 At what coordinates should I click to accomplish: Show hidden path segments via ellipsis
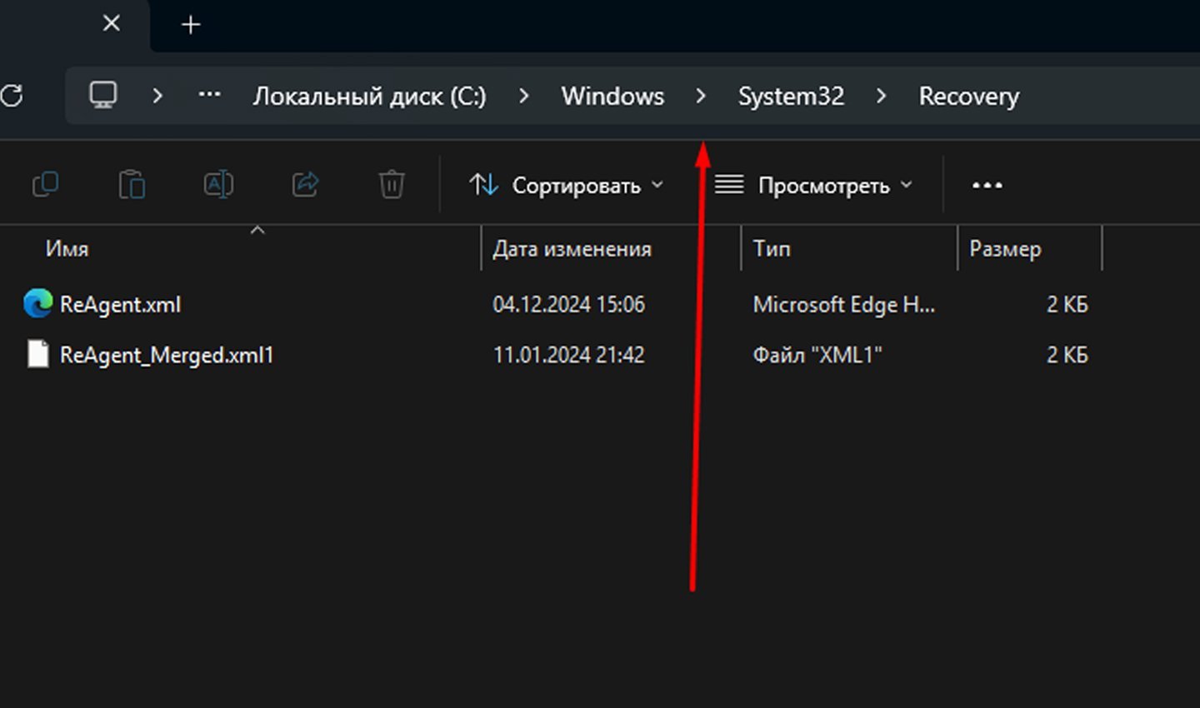click(209, 95)
